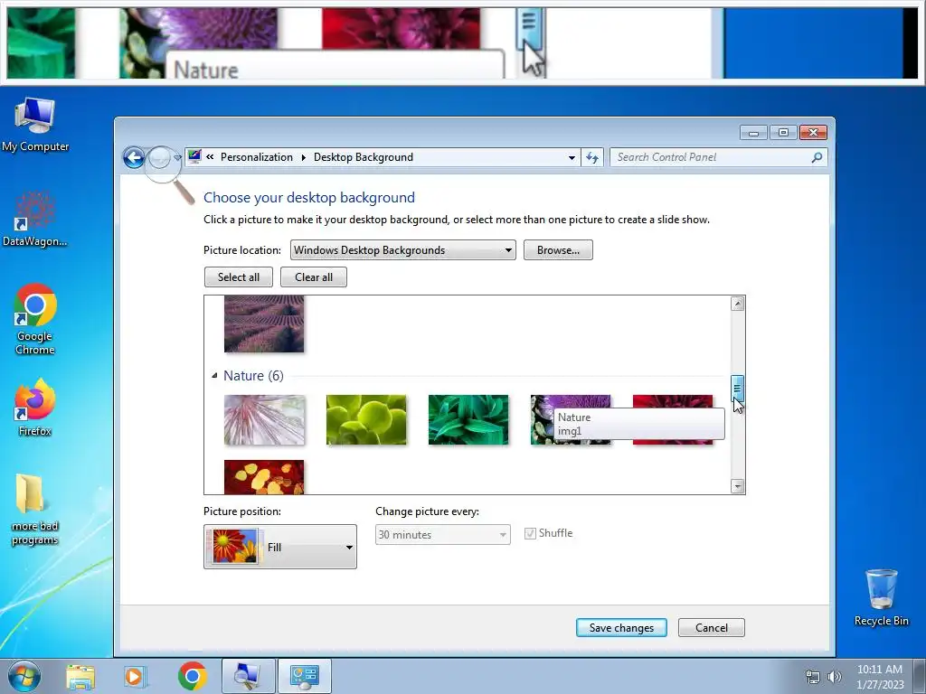Viewport: 926px width, 694px height.
Task: Click the Clear all button
Action: 314,277
